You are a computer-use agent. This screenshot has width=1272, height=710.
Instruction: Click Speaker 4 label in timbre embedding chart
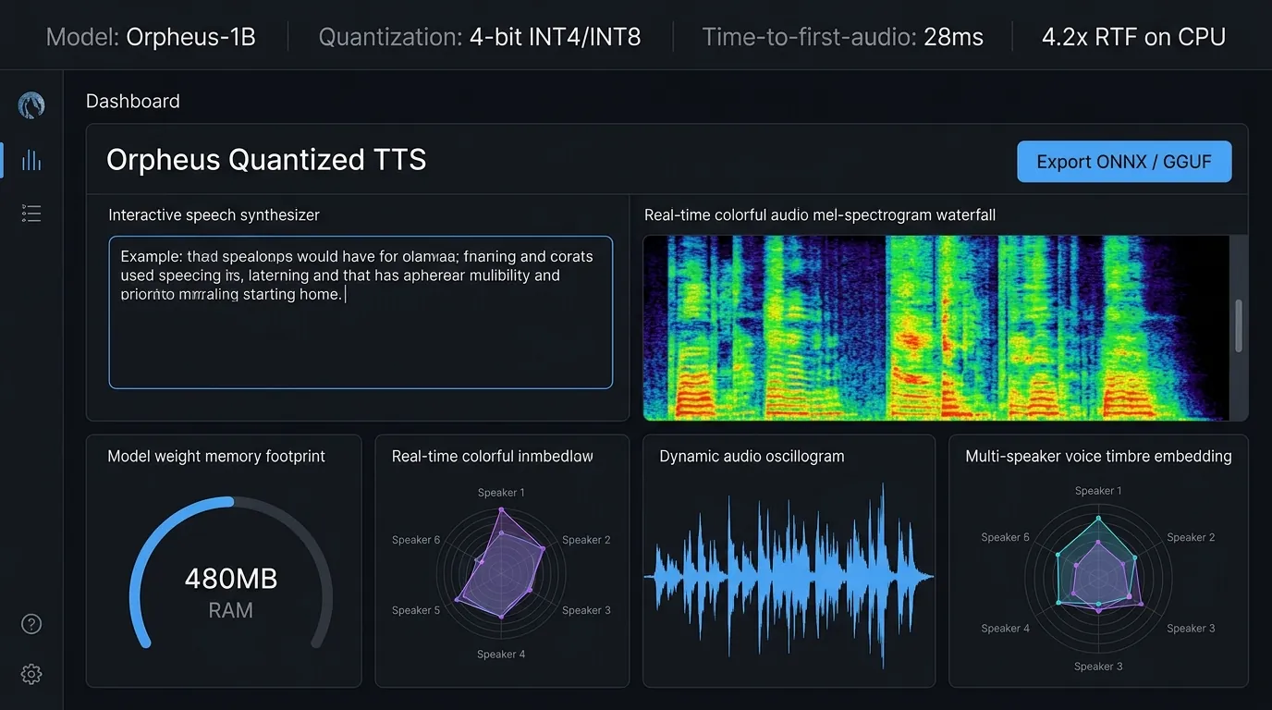(1006, 629)
